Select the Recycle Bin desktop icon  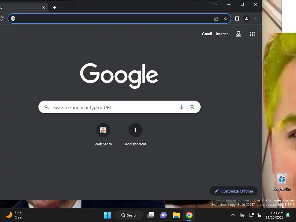coord(282,182)
